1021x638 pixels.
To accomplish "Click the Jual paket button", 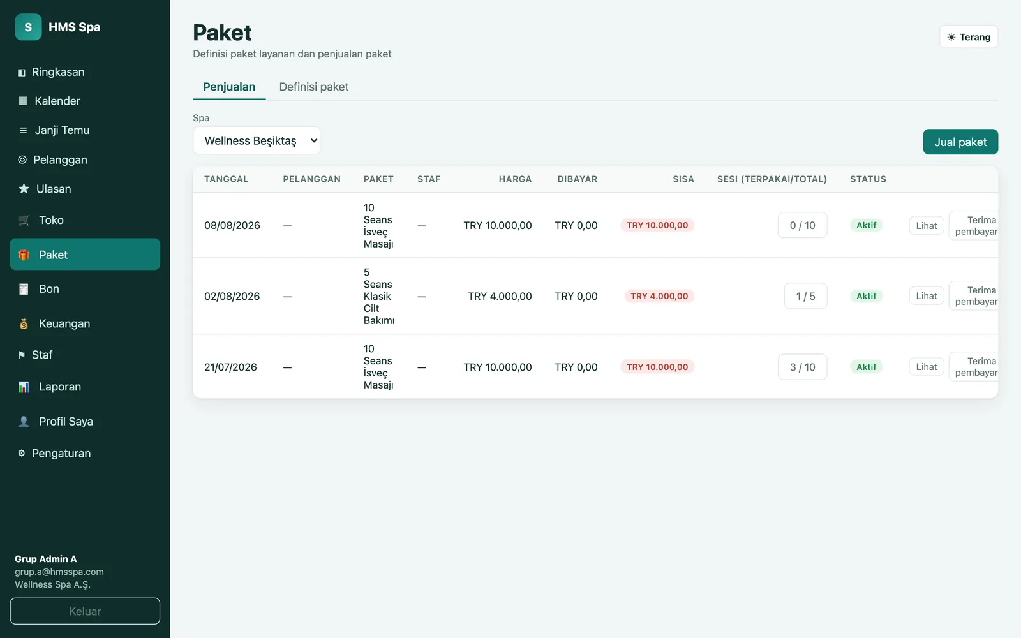I will 960,142.
